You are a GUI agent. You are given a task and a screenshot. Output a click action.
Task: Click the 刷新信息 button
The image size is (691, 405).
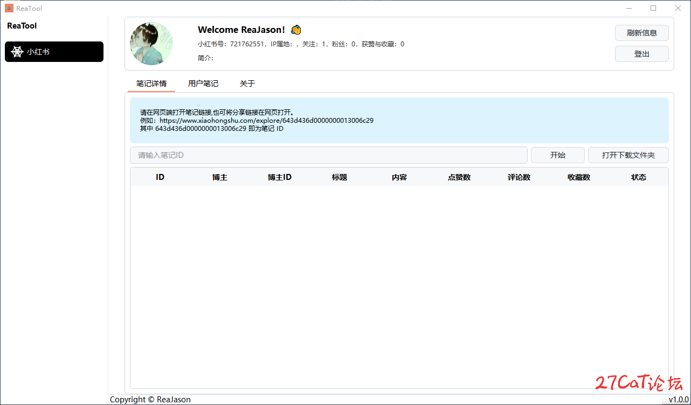tap(642, 33)
